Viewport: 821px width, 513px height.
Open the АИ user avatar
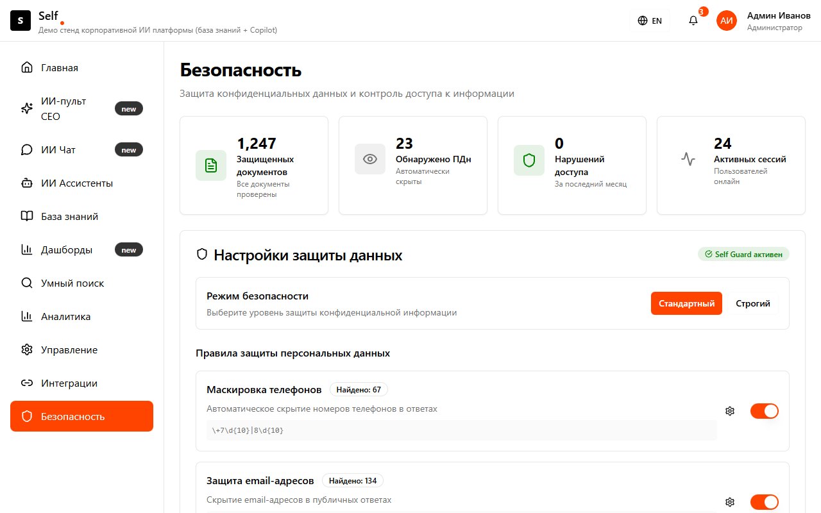727,21
